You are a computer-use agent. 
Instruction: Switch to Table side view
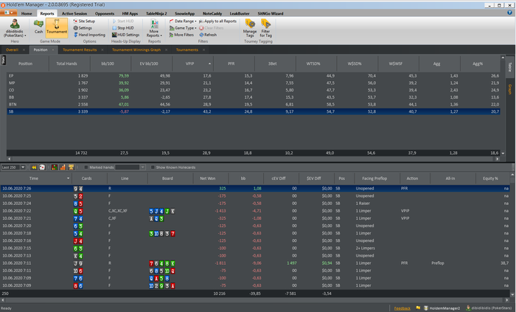click(x=510, y=67)
